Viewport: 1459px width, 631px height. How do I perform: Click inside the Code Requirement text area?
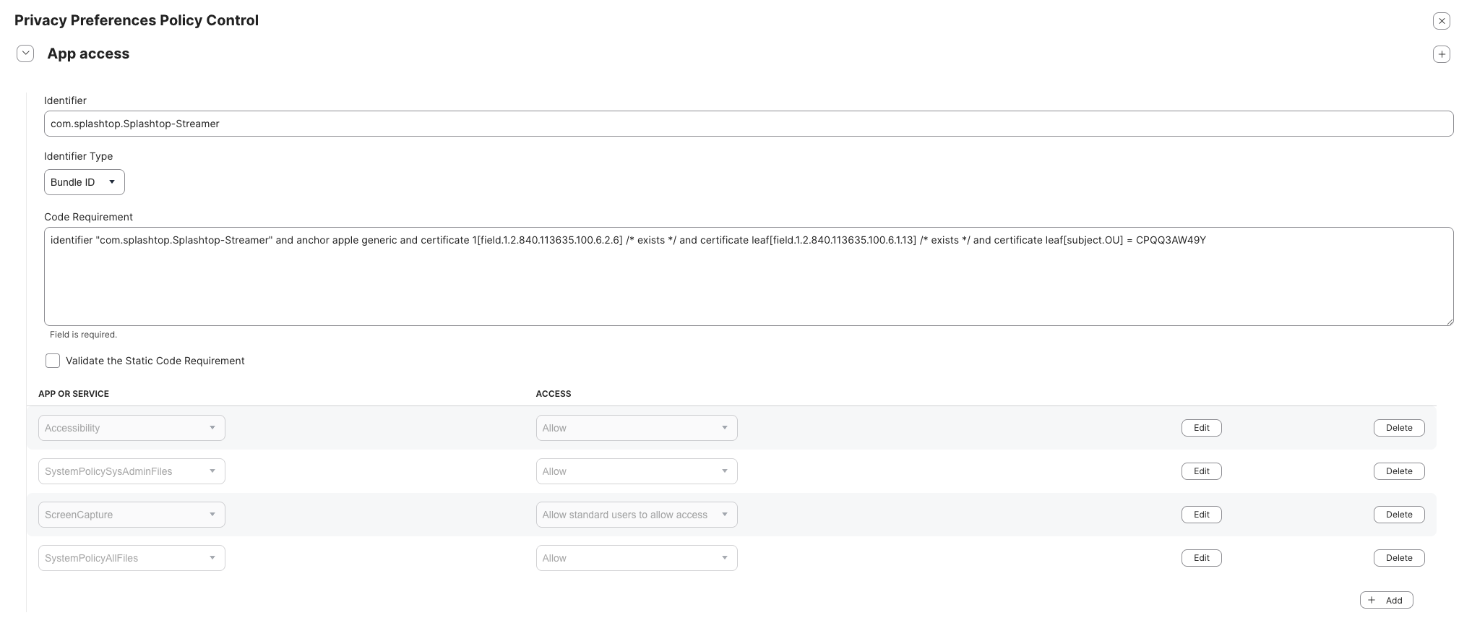[x=748, y=276]
